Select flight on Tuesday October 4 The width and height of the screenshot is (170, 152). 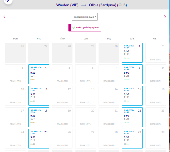point(39,74)
